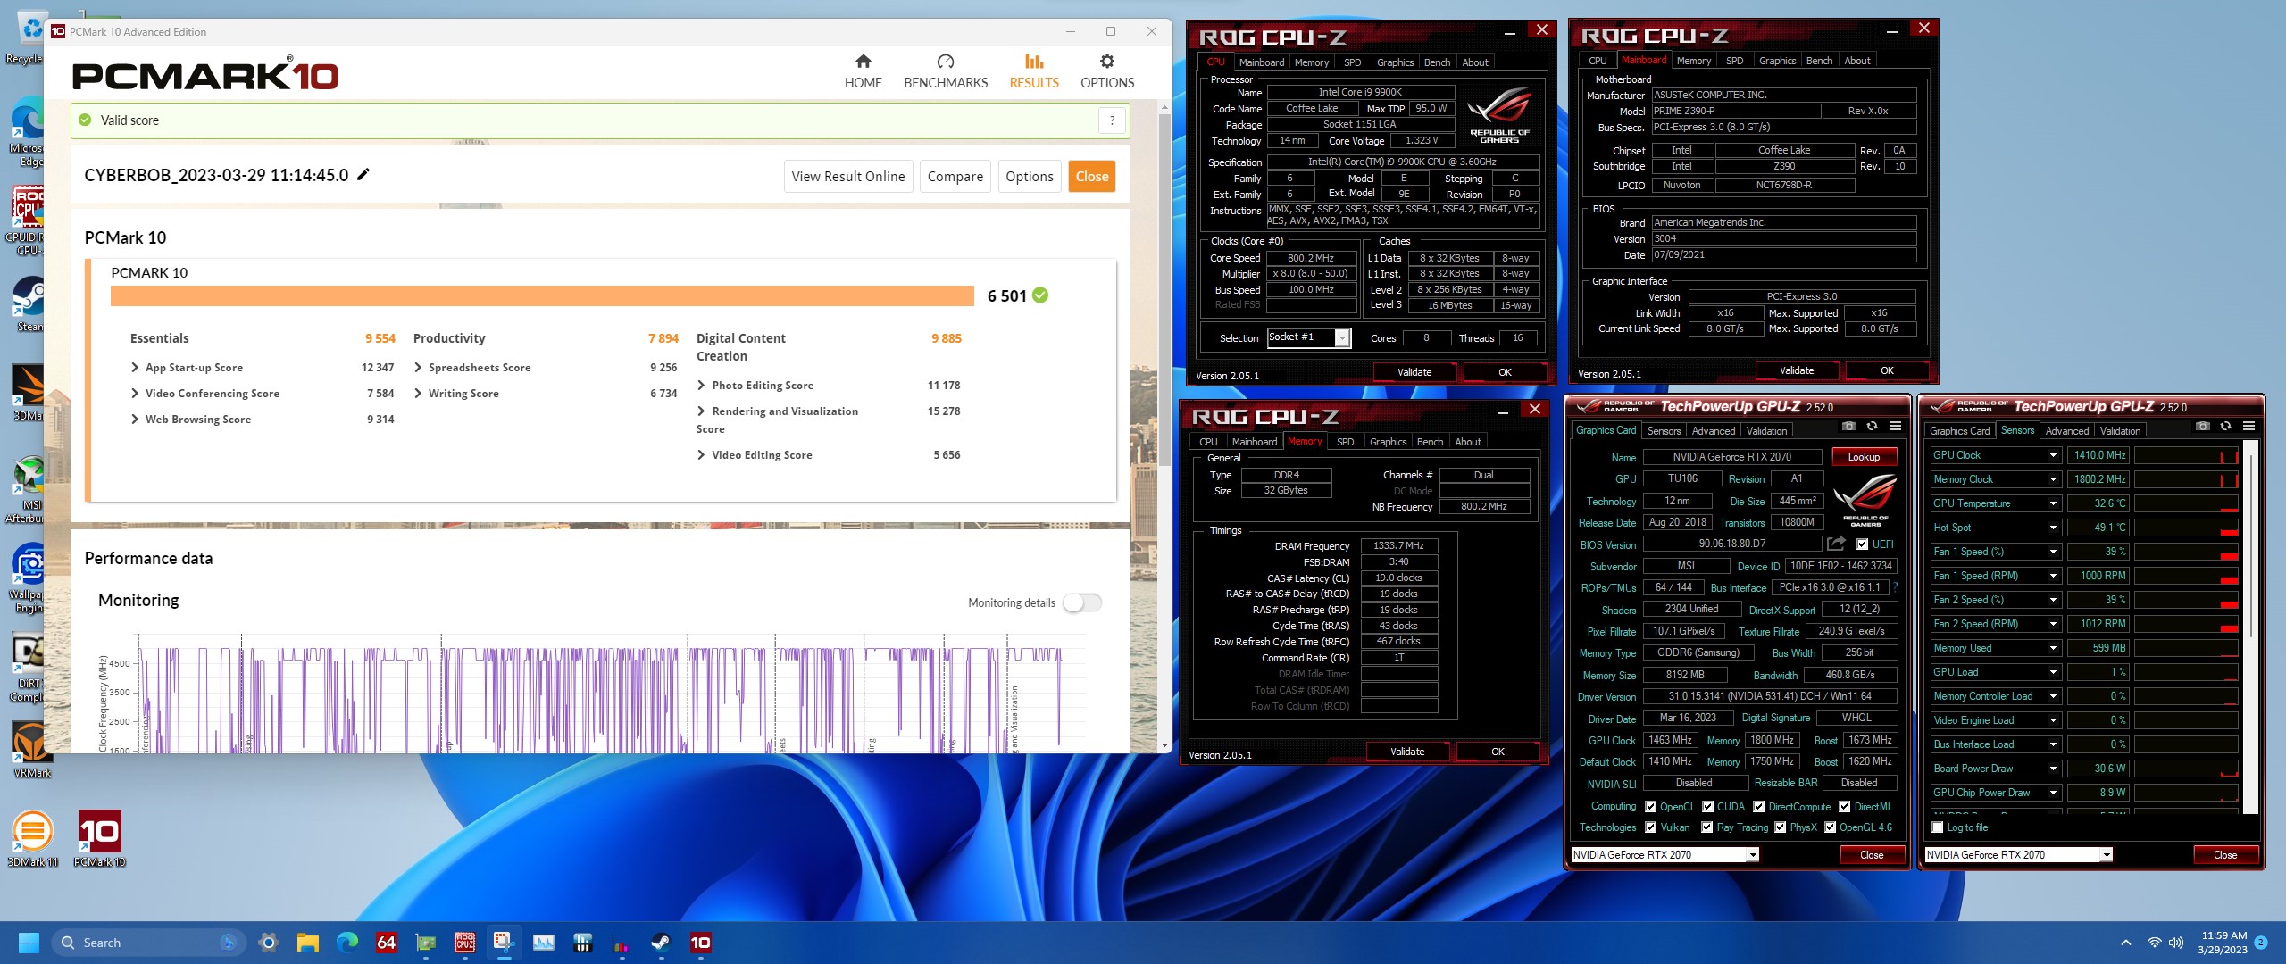Switch to Advanced tab in GPU-Z Graphics Card window

(x=1713, y=431)
